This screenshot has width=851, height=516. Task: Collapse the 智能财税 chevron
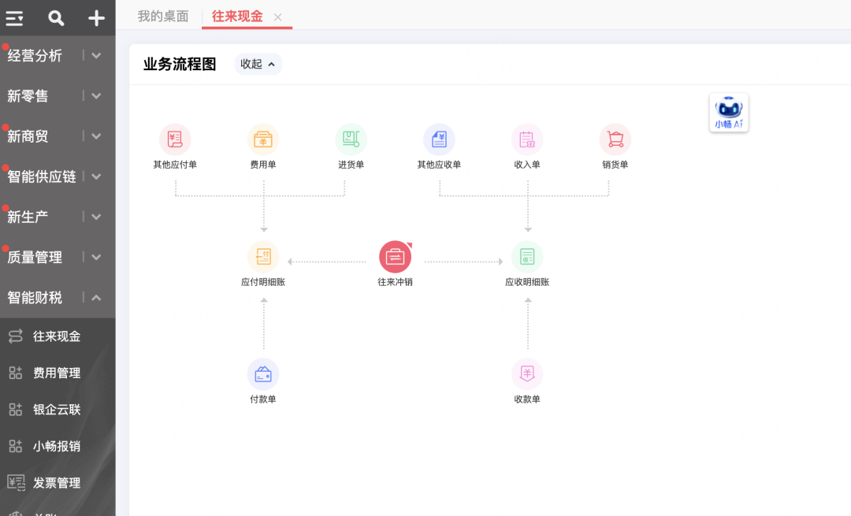(96, 297)
